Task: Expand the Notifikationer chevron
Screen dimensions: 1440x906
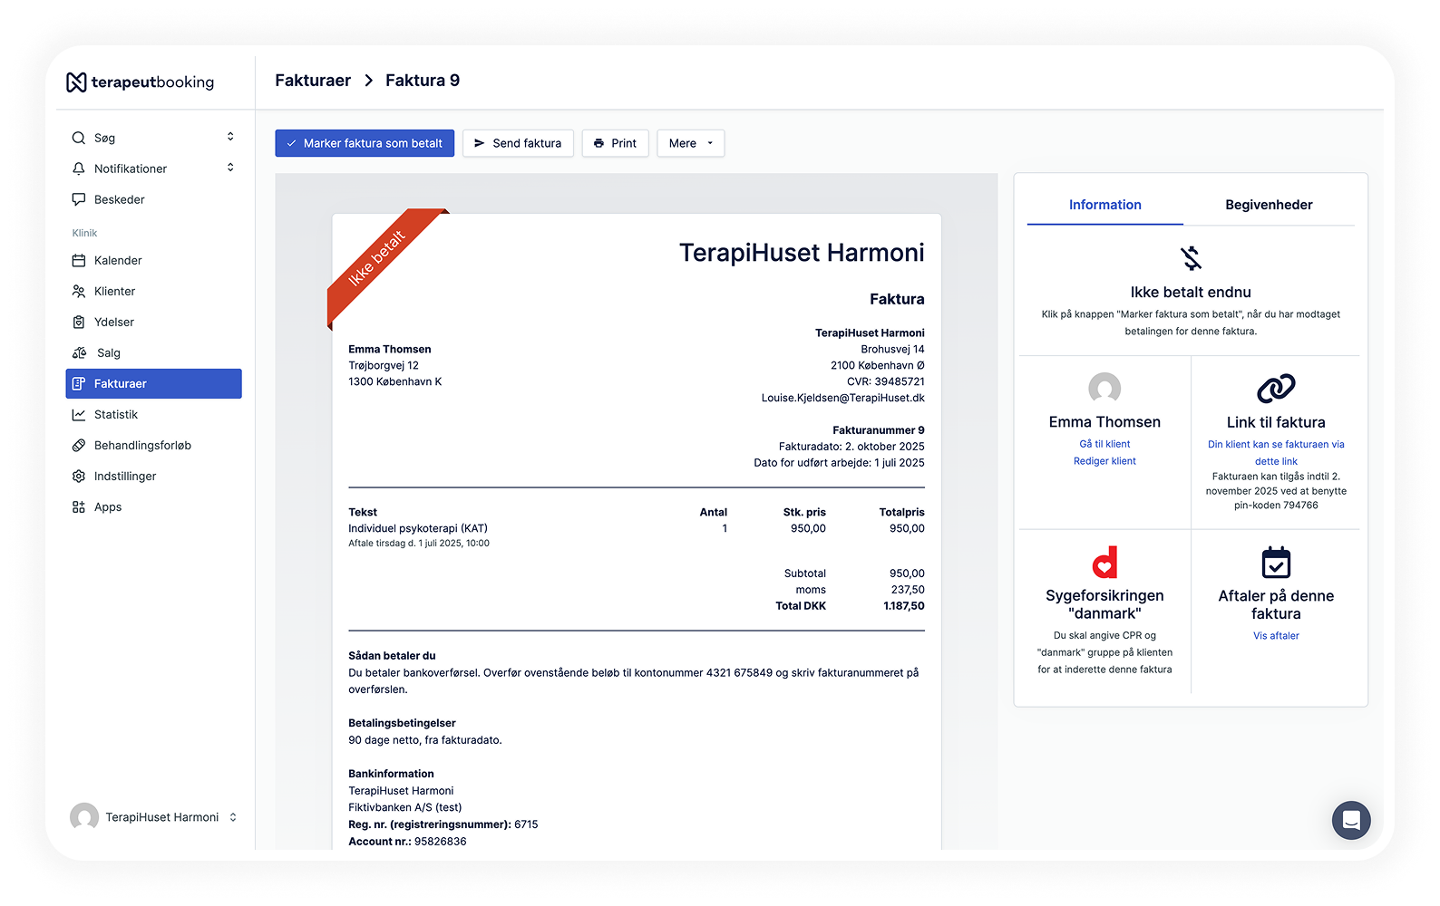Action: pos(230,168)
